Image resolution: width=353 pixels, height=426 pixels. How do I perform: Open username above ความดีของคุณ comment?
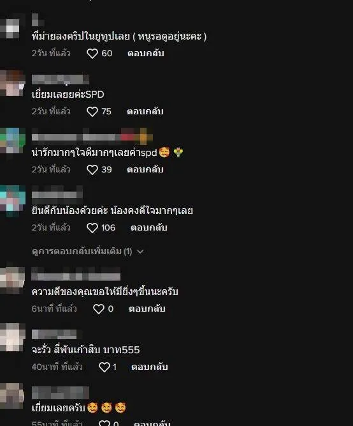76,273
